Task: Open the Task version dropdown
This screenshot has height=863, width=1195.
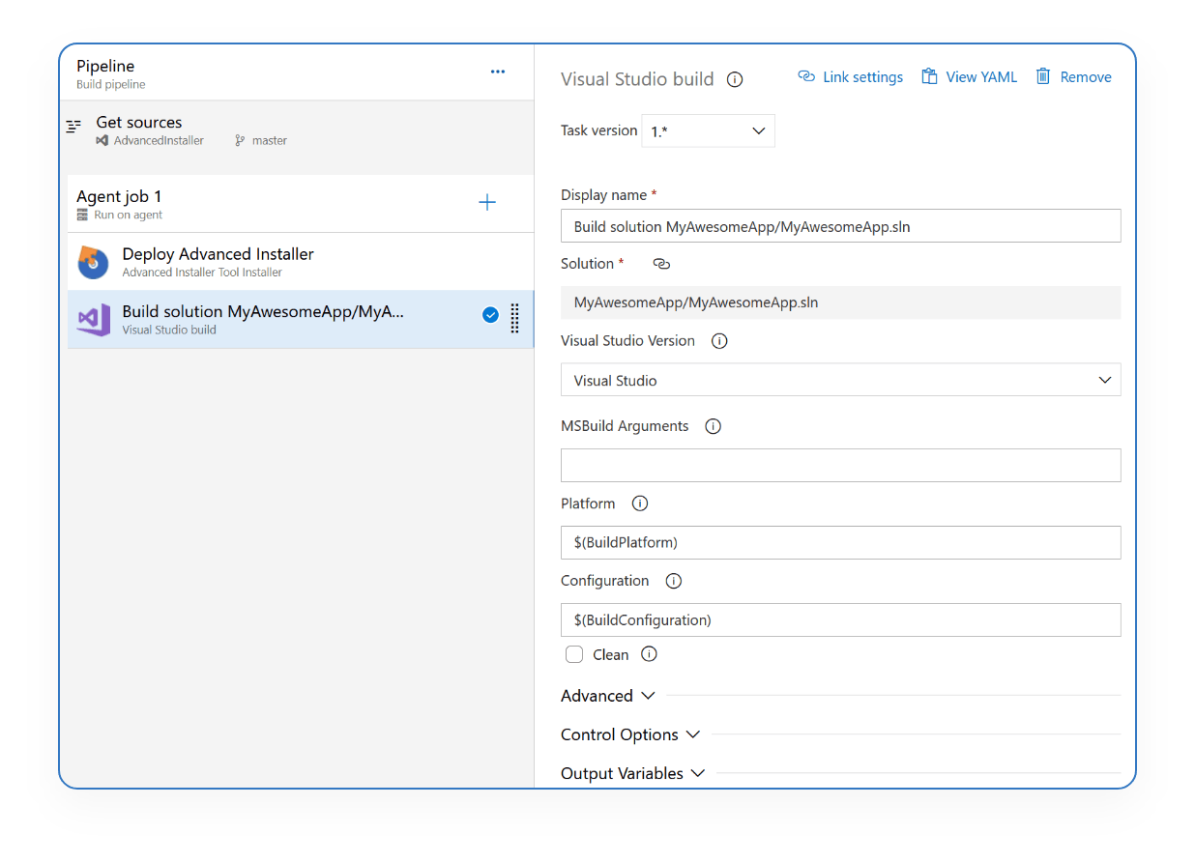Action: [708, 130]
